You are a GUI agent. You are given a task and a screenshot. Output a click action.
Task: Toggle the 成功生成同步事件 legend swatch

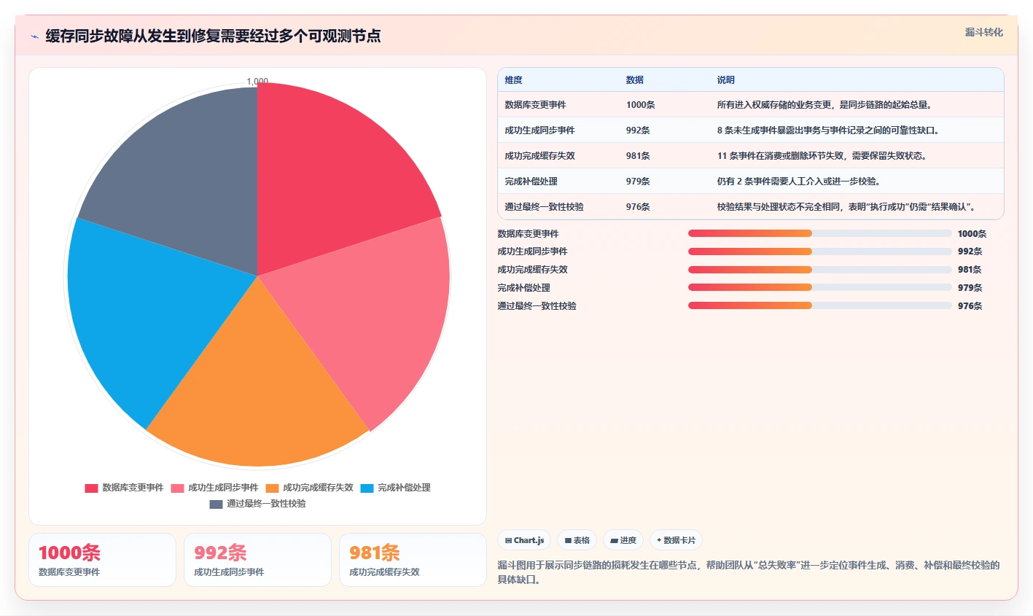click(x=177, y=488)
